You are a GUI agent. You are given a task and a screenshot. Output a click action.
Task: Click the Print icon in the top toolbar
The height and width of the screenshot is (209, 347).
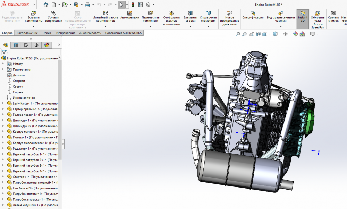[87, 5]
